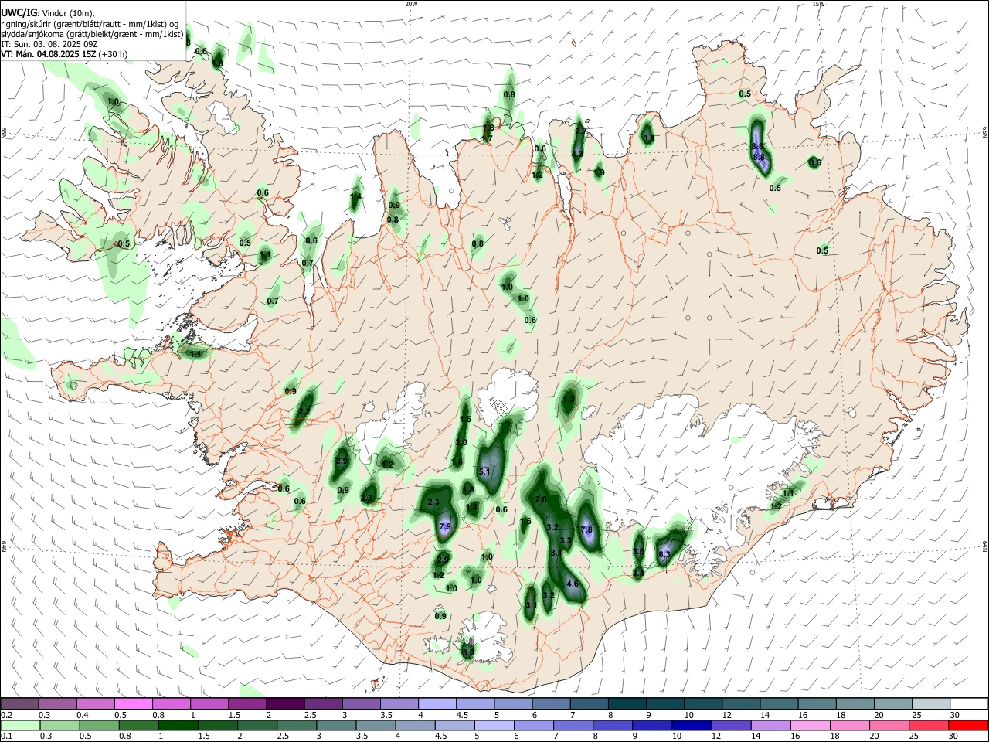Viewport: 989px width, 742px height.
Task: Click lower legend pale green swatch 0.1–0.3
Action: click(20, 725)
